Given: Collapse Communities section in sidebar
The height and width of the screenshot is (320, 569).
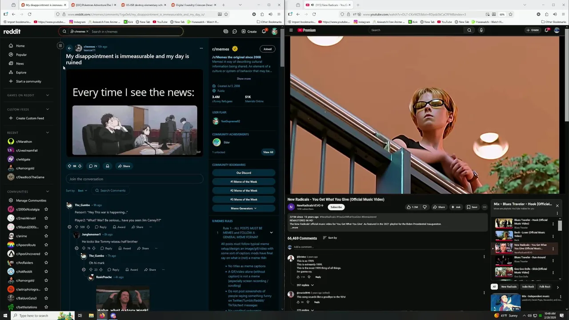Looking at the screenshot, I should 48,192.
